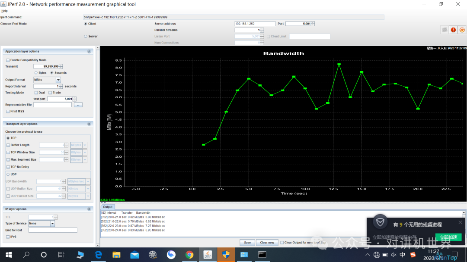Screen dimensions: 467x262
Task: Select the Output tab
Action: click(108, 207)
